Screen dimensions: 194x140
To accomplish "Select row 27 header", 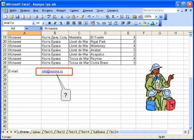I will [5, 71].
